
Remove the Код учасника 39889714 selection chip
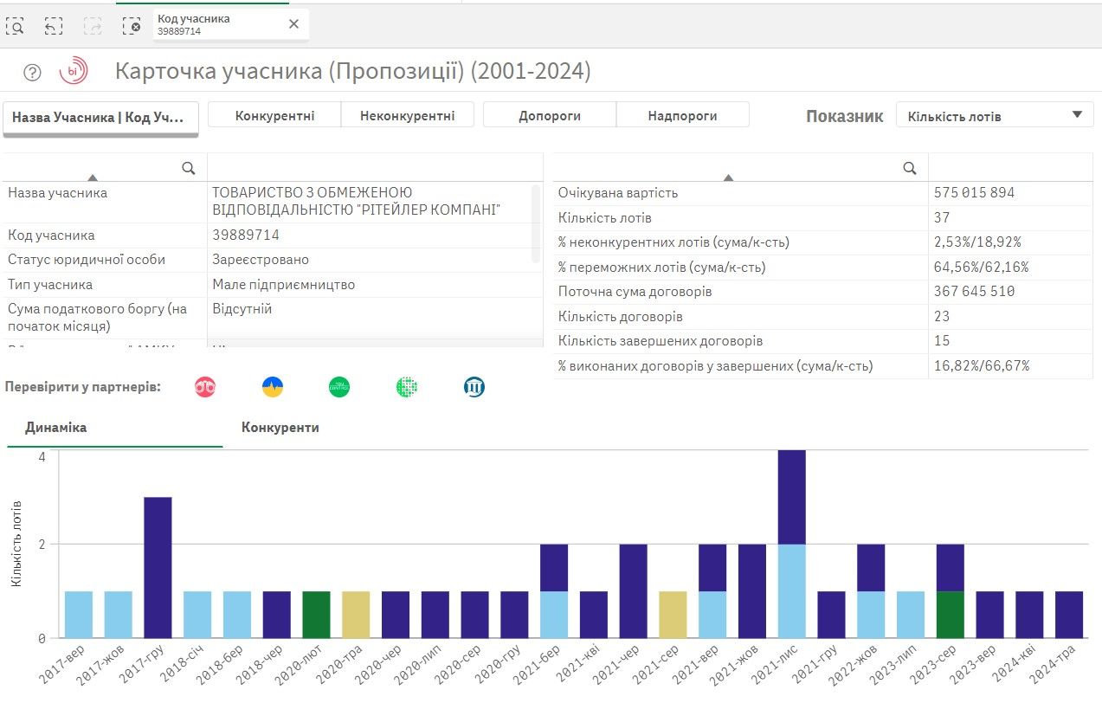coord(293,24)
